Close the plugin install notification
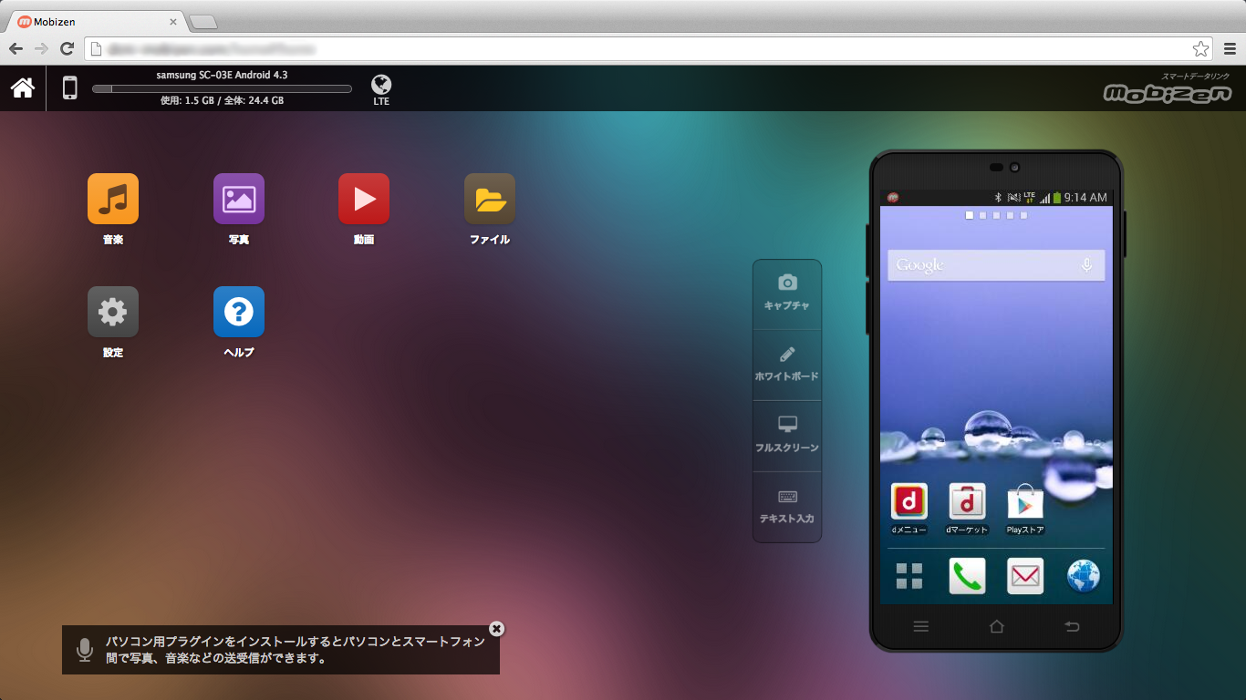This screenshot has width=1246, height=700. [x=496, y=629]
